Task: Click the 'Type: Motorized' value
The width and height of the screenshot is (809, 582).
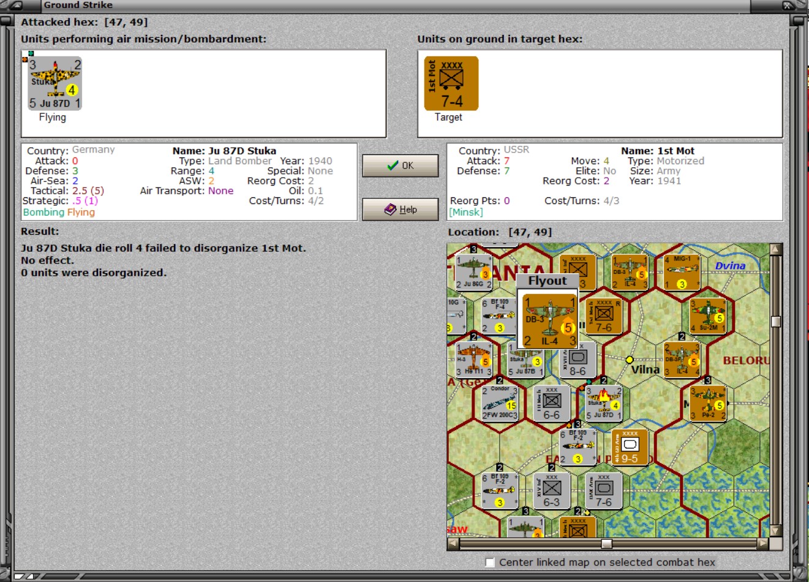Action: point(680,161)
